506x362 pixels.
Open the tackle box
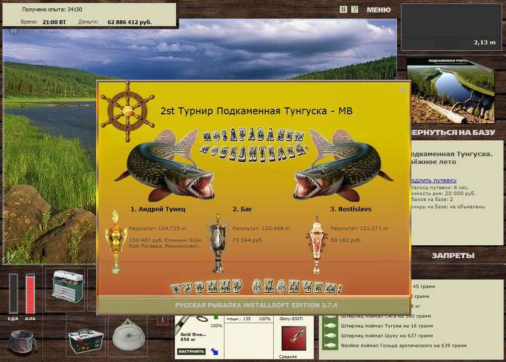coord(68,287)
